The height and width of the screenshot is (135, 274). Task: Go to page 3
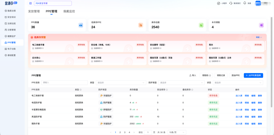point(125,132)
